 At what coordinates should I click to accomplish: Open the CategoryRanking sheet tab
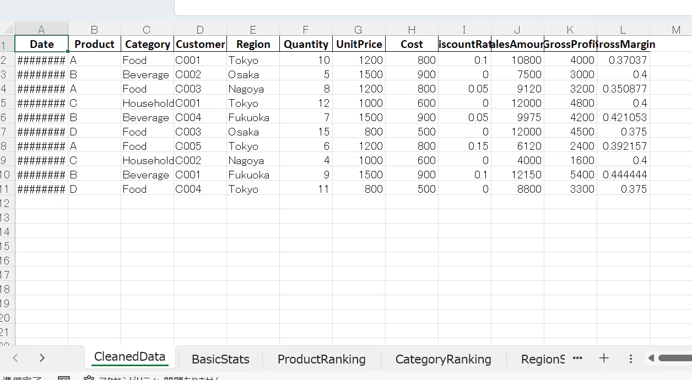(443, 359)
